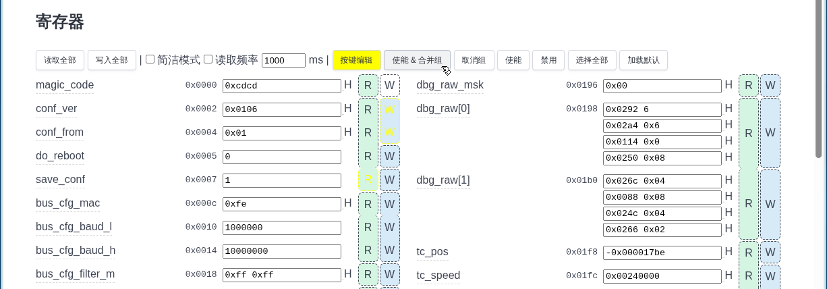Toggle the 读取频率 checkbox
This screenshot has width=827, height=289.
click(208, 59)
